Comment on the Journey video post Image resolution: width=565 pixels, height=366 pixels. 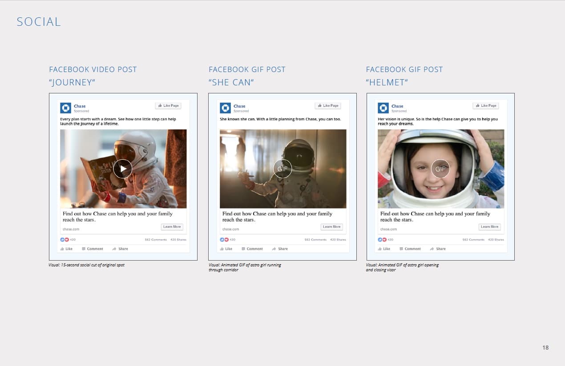click(93, 249)
